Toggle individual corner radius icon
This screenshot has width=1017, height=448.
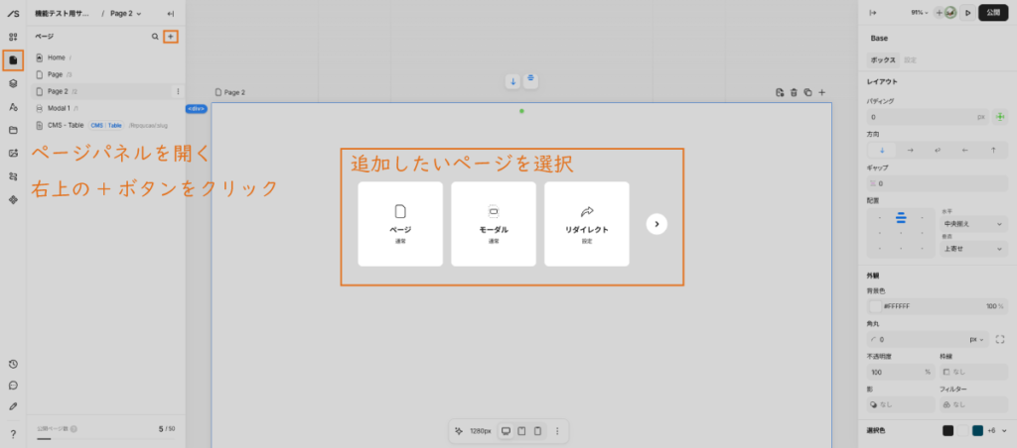(999, 339)
